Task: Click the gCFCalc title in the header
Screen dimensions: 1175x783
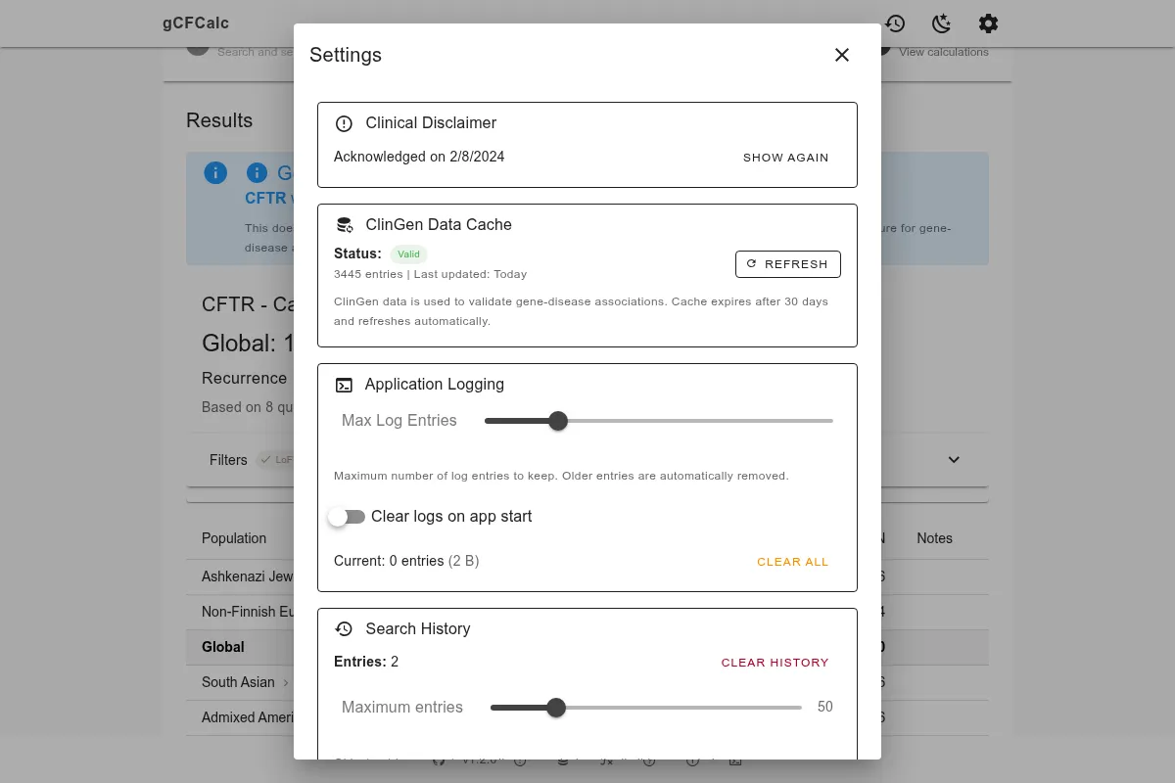Action: click(196, 23)
